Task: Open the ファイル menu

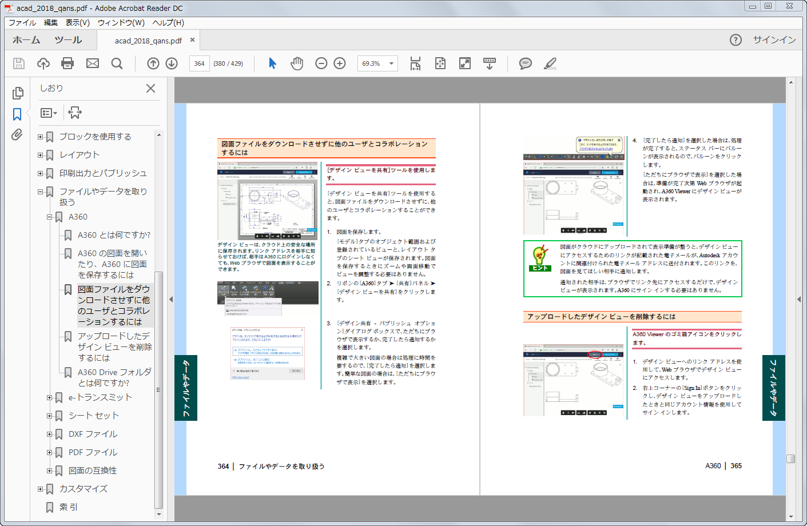Action: (22, 23)
